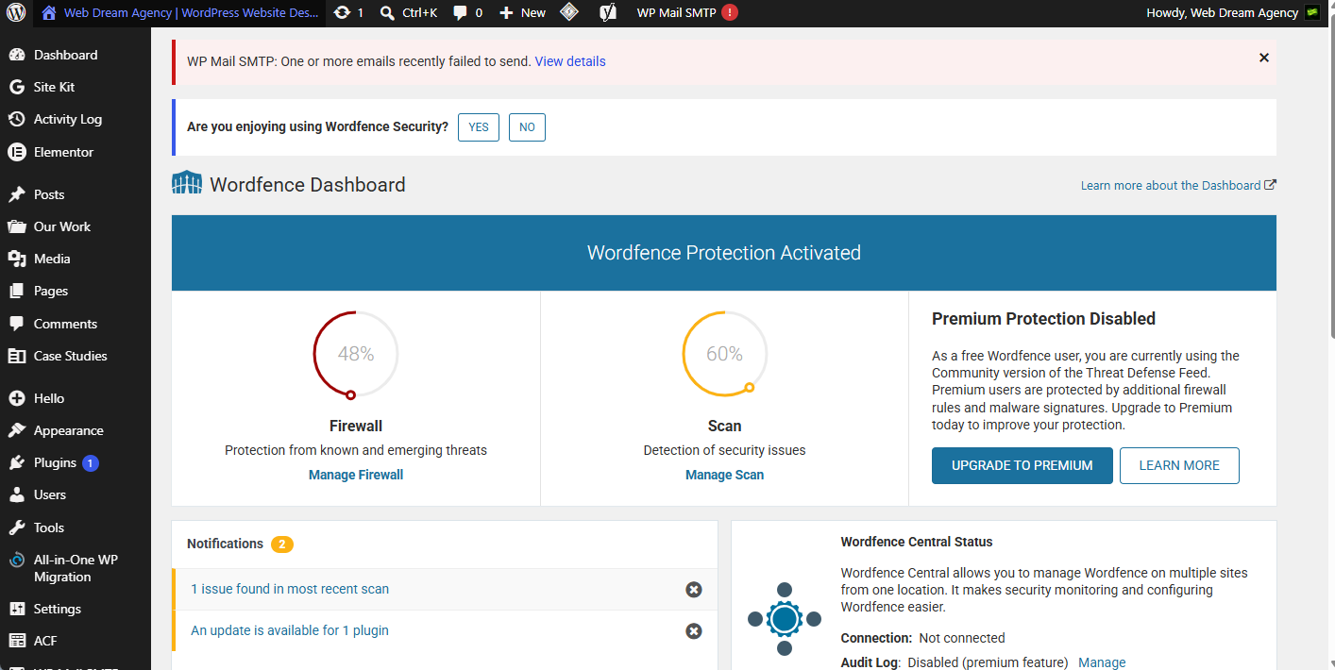Viewport: 1335px width, 670px height.
Task: Click the Yoast SEO icon in admin bar
Action: [x=609, y=13]
